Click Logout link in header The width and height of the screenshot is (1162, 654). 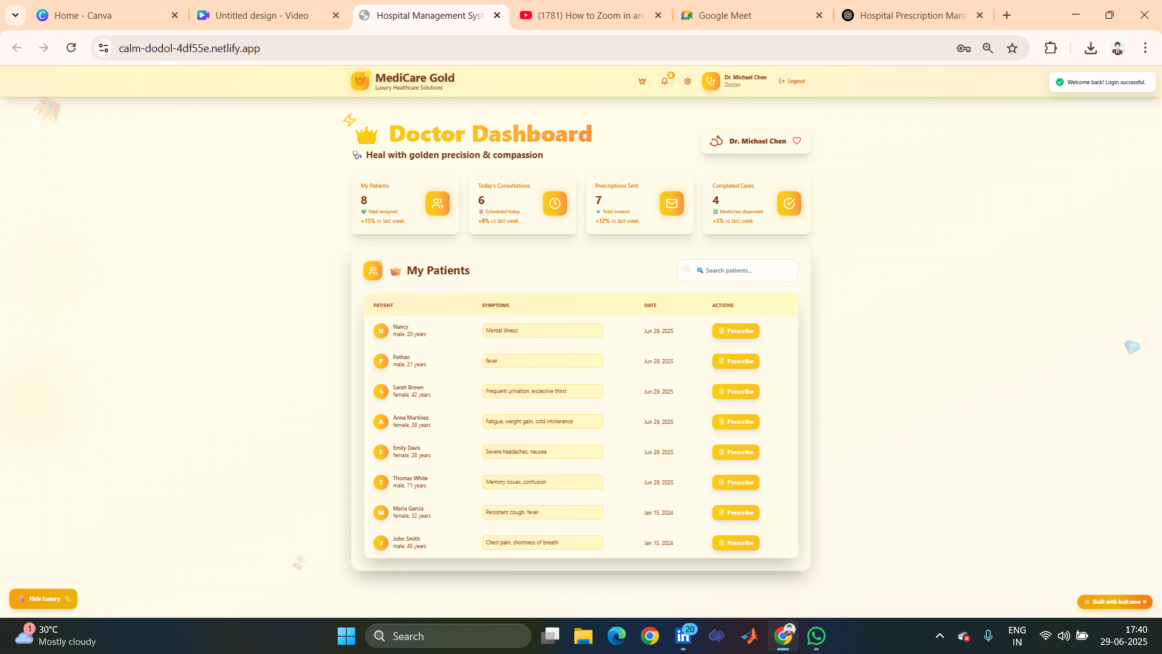pos(792,81)
